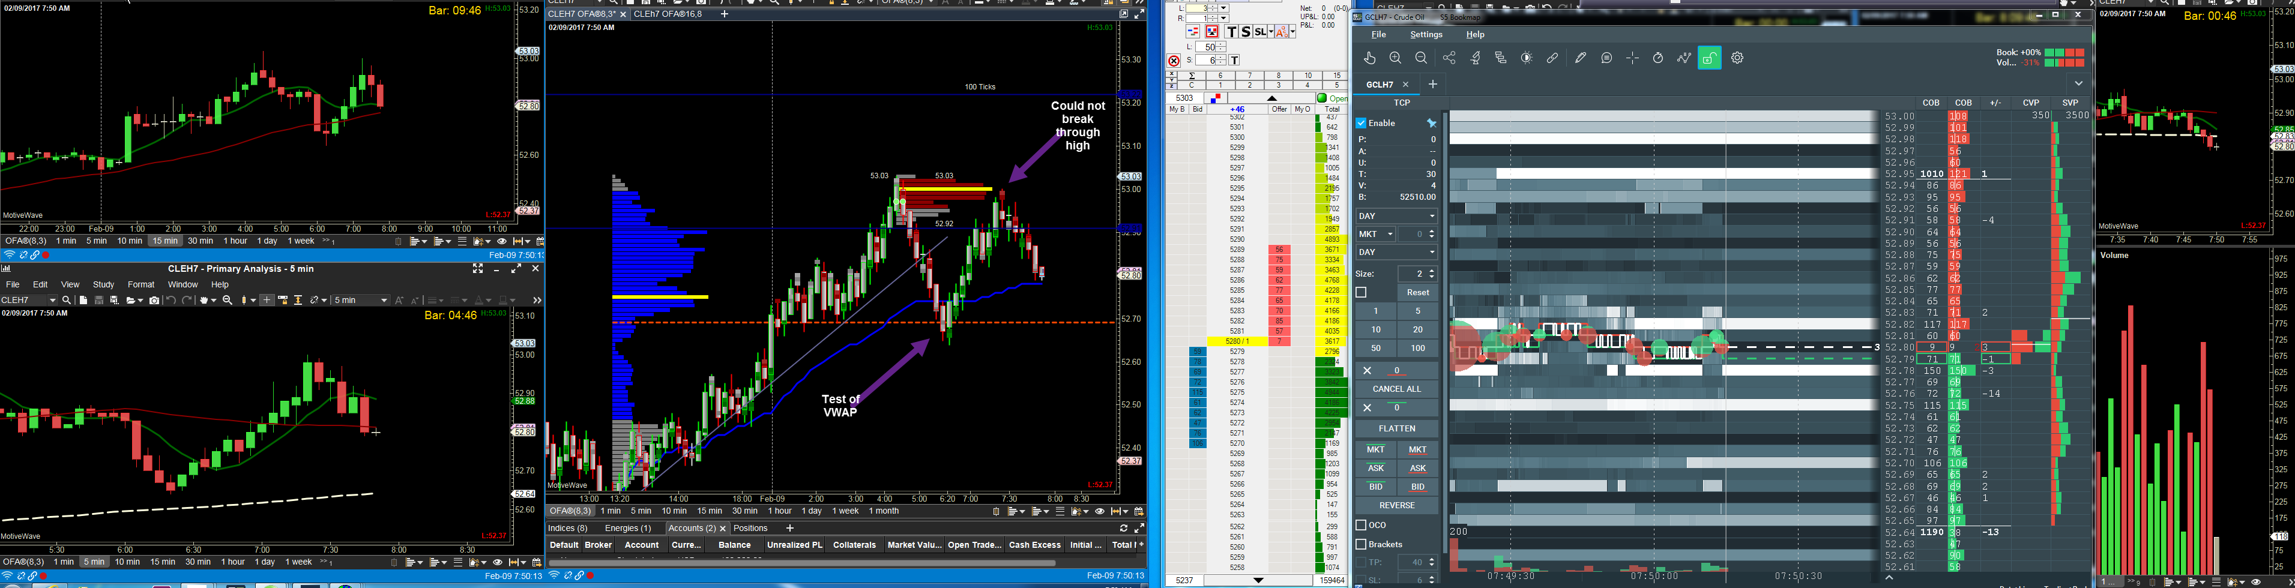The height and width of the screenshot is (588, 2295).
Task: Click Bookmap zoom in magnifier
Action: click(1396, 58)
